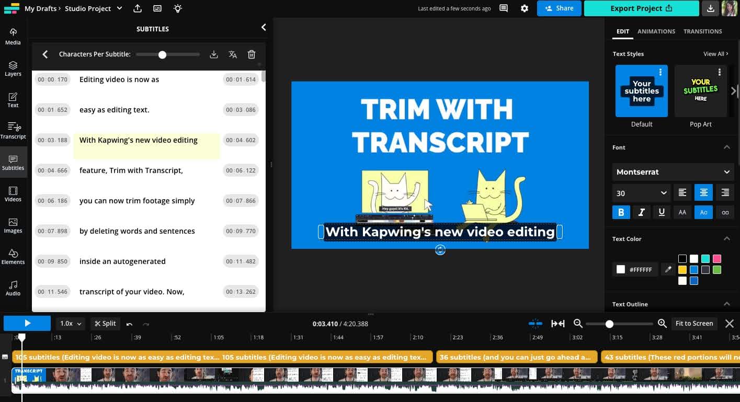Collapse the Text Color section
The height and width of the screenshot is (402, 740).
coord(726,238)
